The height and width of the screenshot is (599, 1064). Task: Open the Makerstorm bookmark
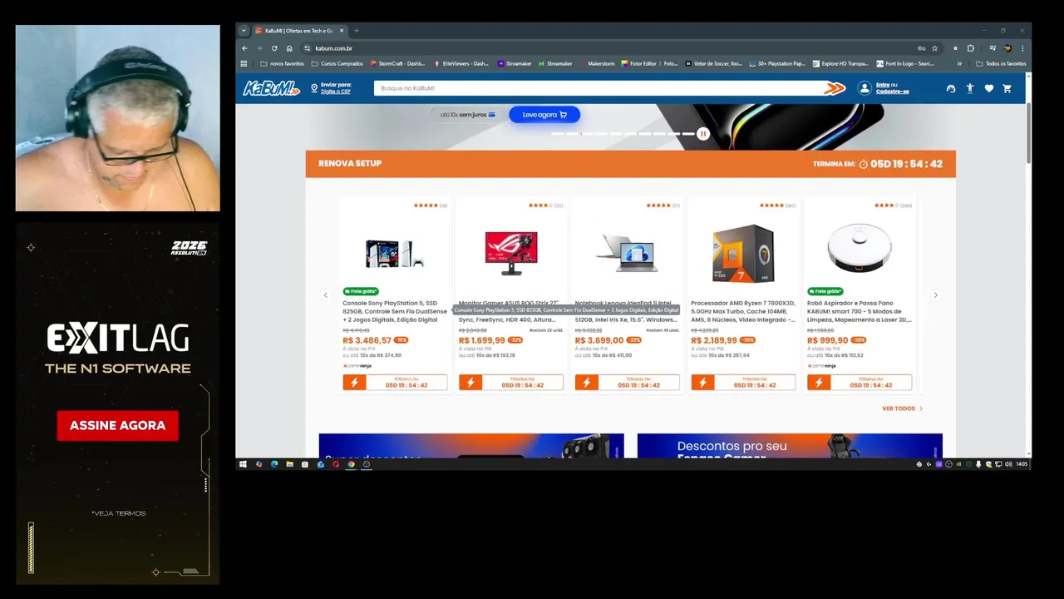[597, 63]
